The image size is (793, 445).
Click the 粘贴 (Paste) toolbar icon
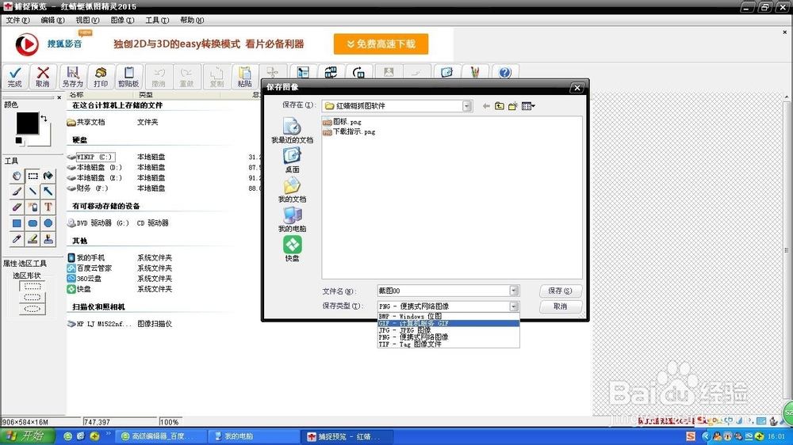tap(245, 77)
